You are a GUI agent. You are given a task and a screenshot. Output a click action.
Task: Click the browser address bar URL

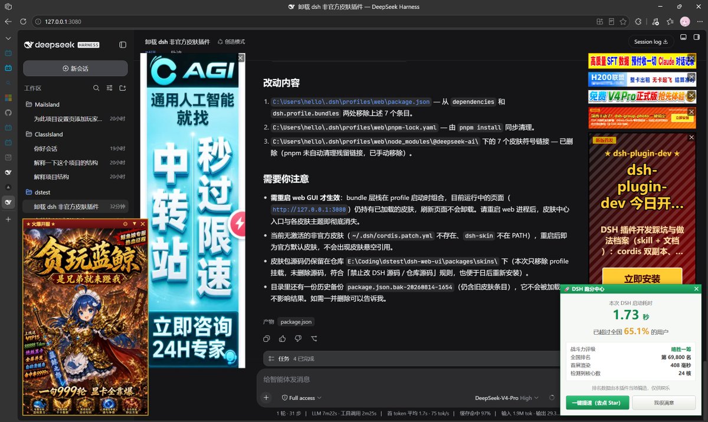click(63, 22)
